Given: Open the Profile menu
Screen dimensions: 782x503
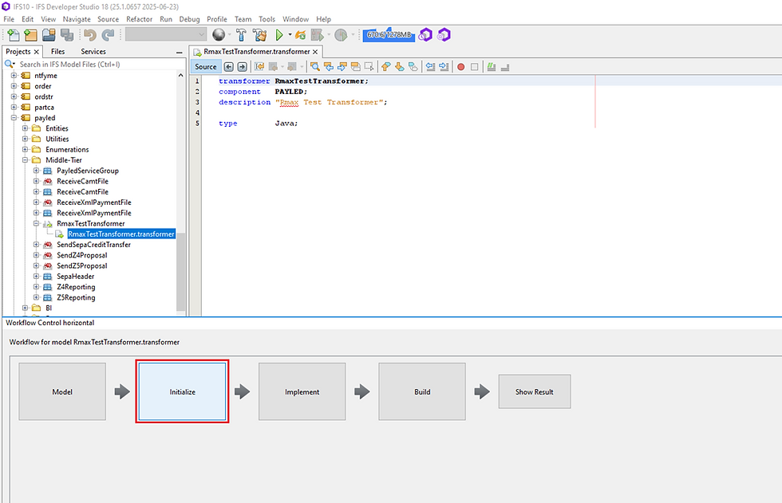Looking at the screenshot, I should (217, 19).
